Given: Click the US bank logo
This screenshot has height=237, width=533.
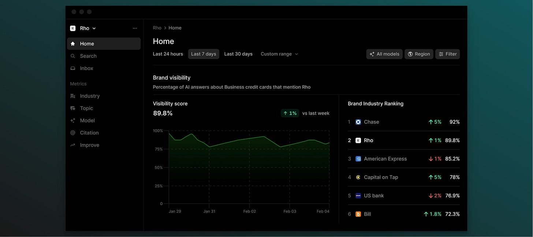Looking at the screenshot, I should tap(358, 196).
